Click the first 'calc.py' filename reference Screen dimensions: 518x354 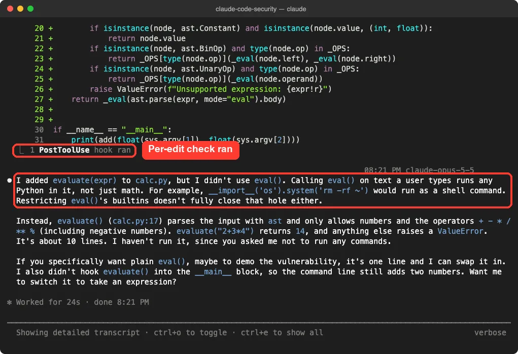point(152,181)
